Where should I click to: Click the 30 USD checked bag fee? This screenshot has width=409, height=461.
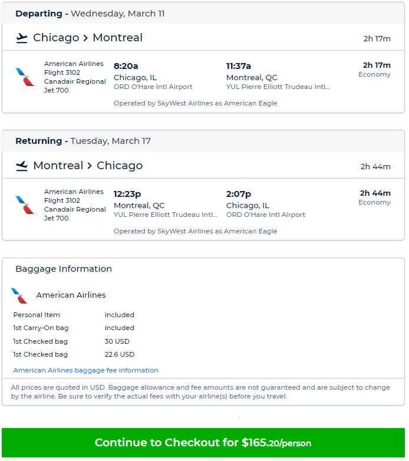pos(117,341)
